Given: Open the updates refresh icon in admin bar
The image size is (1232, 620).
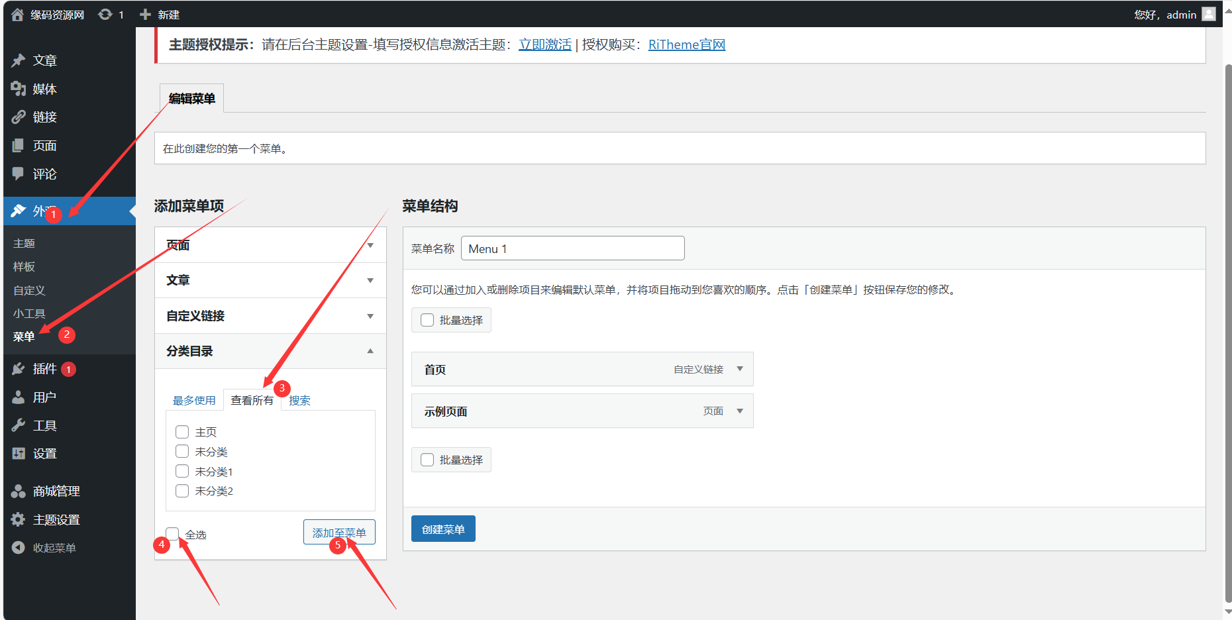Looking at the screenshot, I should pos(105,15).
